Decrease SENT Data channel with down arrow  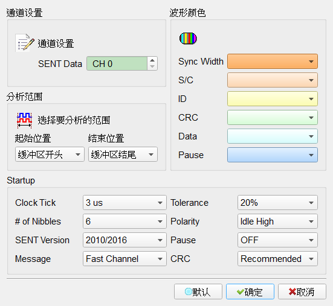[x=152, y=66]
